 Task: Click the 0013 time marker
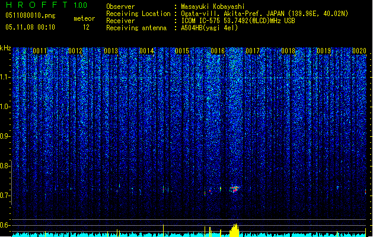click(111, 51)
